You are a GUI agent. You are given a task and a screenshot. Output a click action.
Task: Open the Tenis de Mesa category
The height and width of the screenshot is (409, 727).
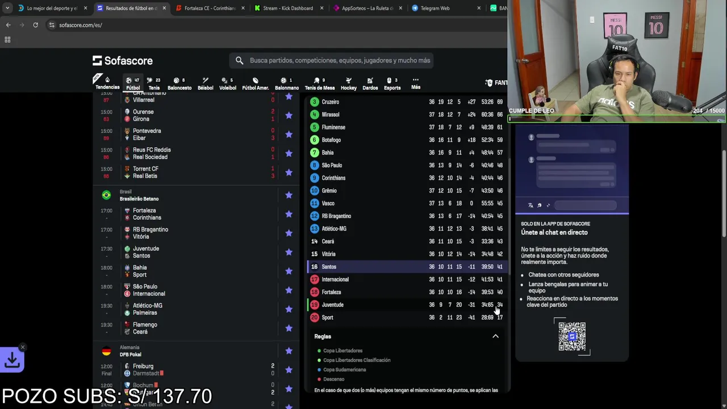(x=320, y=83)
